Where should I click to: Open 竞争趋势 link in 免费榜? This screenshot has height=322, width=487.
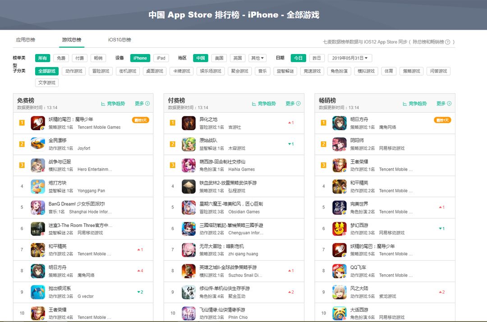click(113, 104)
